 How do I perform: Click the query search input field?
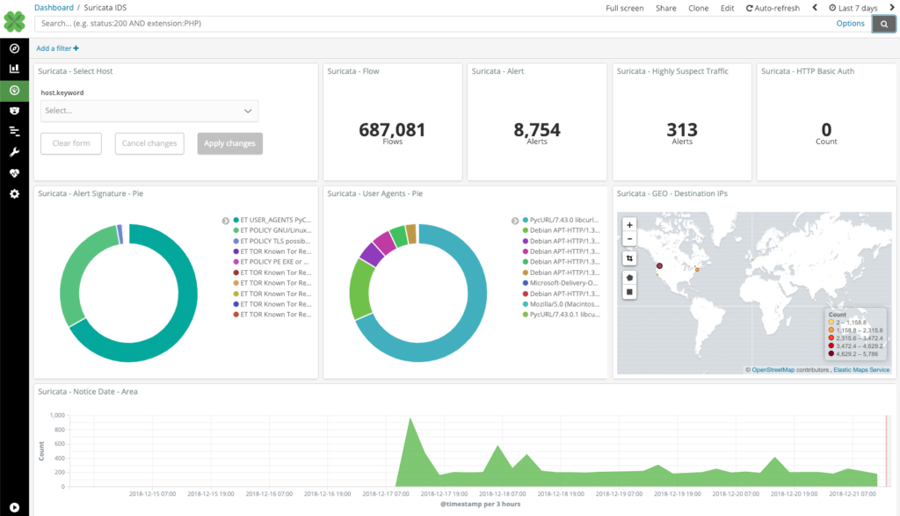pyautogui.click(x=431, y=24)
